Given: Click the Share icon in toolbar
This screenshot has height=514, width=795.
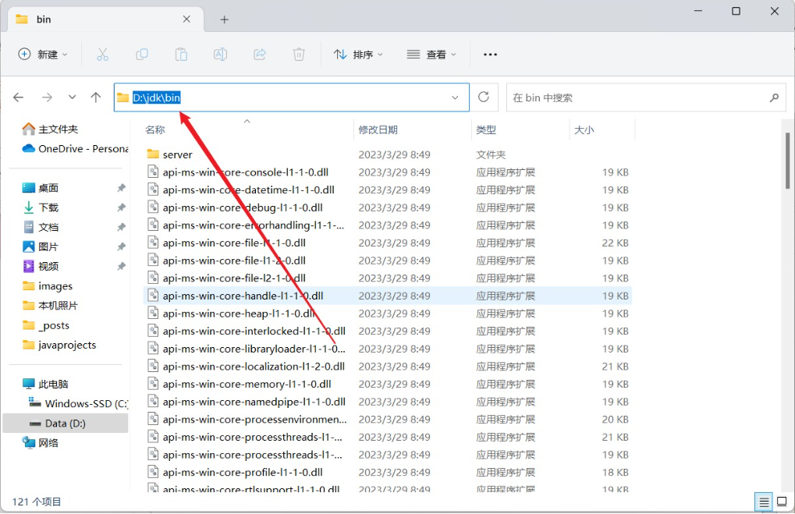Looking at the screenshot, I should (260, 55).
